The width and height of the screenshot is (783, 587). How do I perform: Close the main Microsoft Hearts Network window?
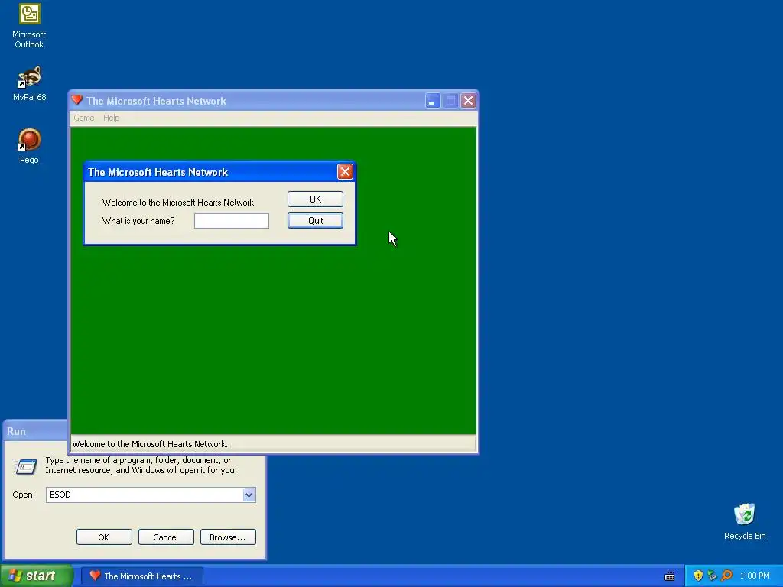point(468,101)
